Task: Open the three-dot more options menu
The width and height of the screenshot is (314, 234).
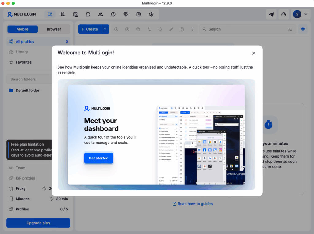Action: click(x=193, y=29)
